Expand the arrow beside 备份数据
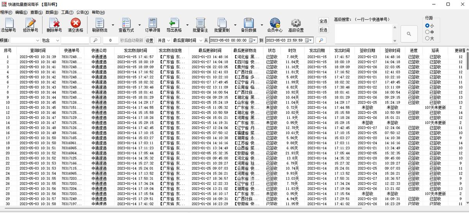The width and height of the screenshot is (469, 213). pos(261,25)
